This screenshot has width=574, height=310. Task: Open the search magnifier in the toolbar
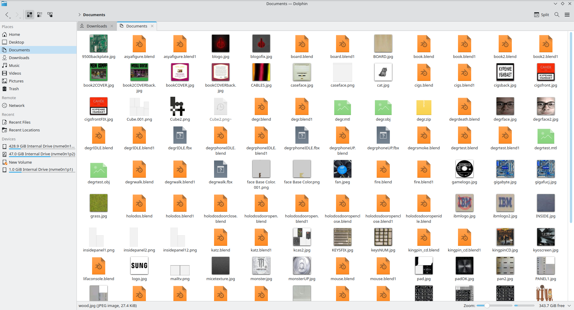(557, 15)
